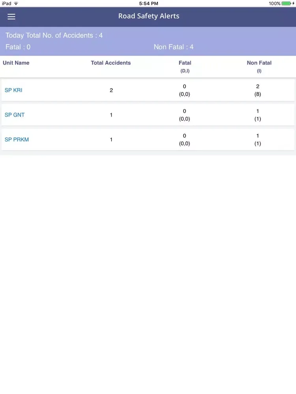Open the hamburger navigation menu

tap(11, 17)
